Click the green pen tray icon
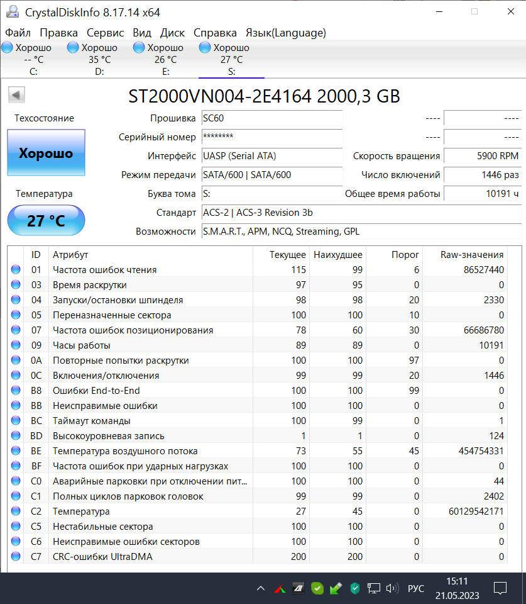526x604 pixels. pyautogui.click(x=336, y=588)
